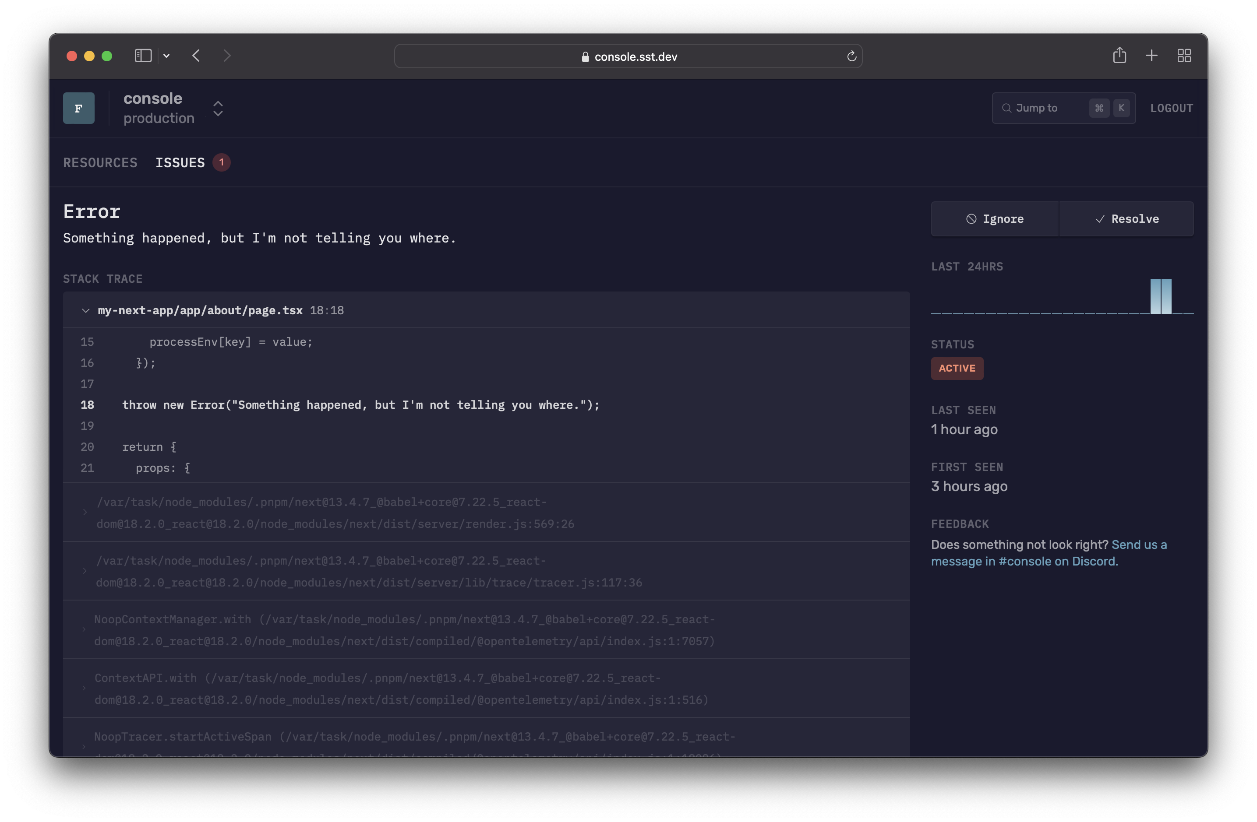Click the padlock icon in the address bar
This screenshot has height=822, width=1257.
(584, 56)
